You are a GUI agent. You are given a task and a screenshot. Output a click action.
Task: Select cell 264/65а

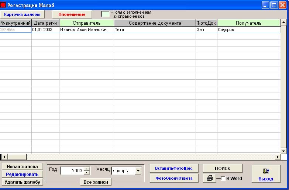16,30
